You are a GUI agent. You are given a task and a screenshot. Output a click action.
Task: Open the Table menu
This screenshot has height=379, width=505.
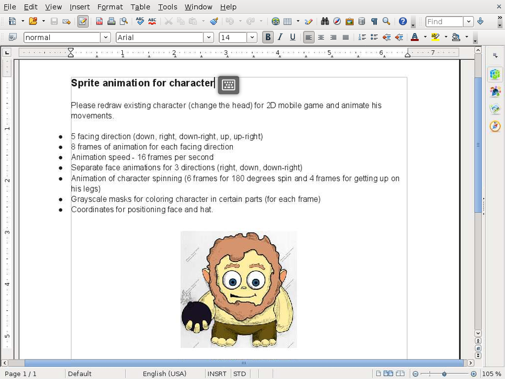pos(140,6)
